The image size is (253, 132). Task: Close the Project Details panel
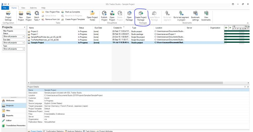click(x=248, y=87)
